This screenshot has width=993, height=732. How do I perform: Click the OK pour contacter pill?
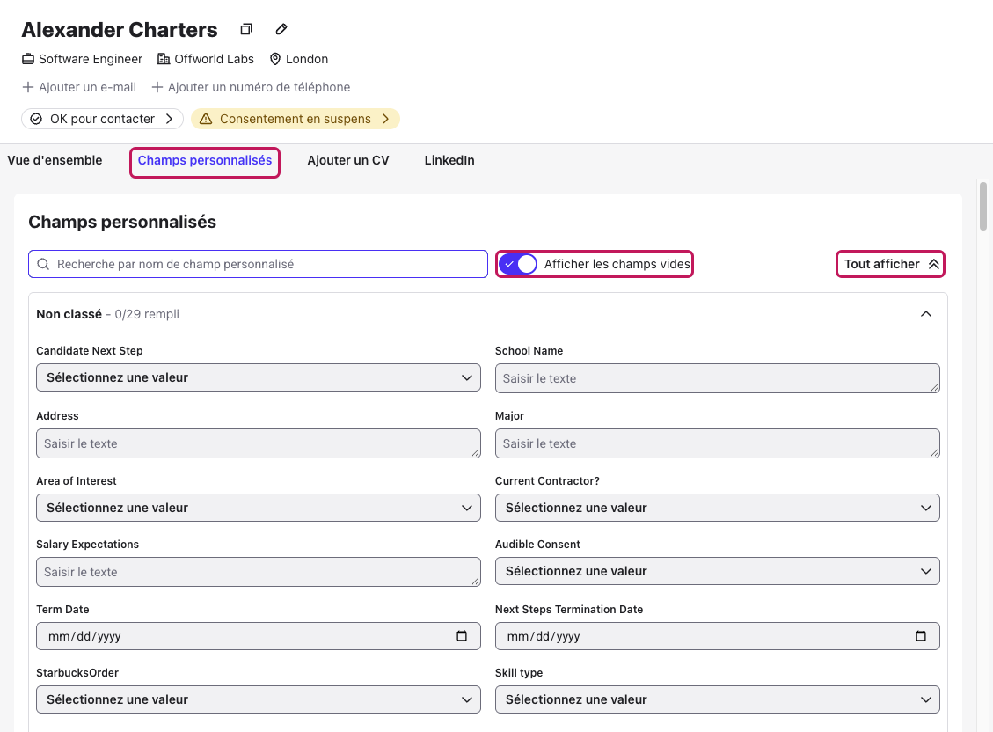click(x=102, y=119)
